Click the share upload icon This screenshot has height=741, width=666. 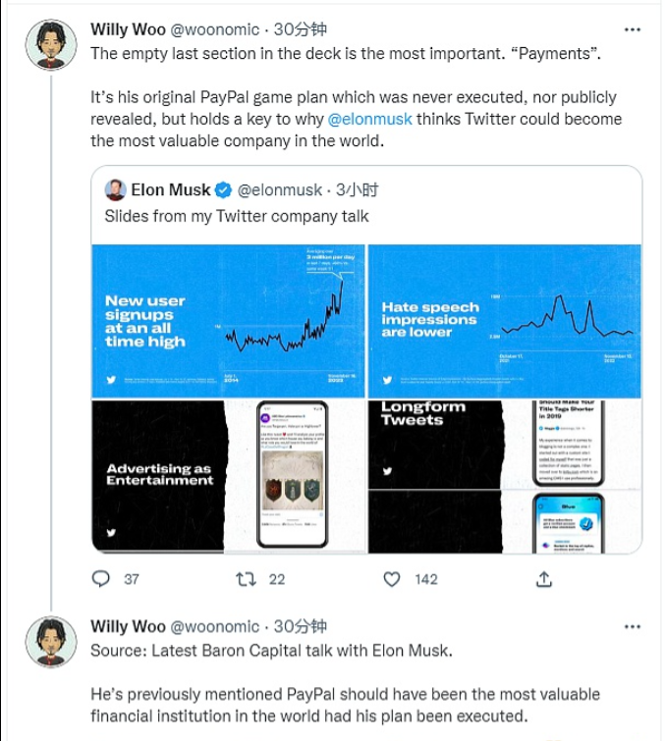543,579
